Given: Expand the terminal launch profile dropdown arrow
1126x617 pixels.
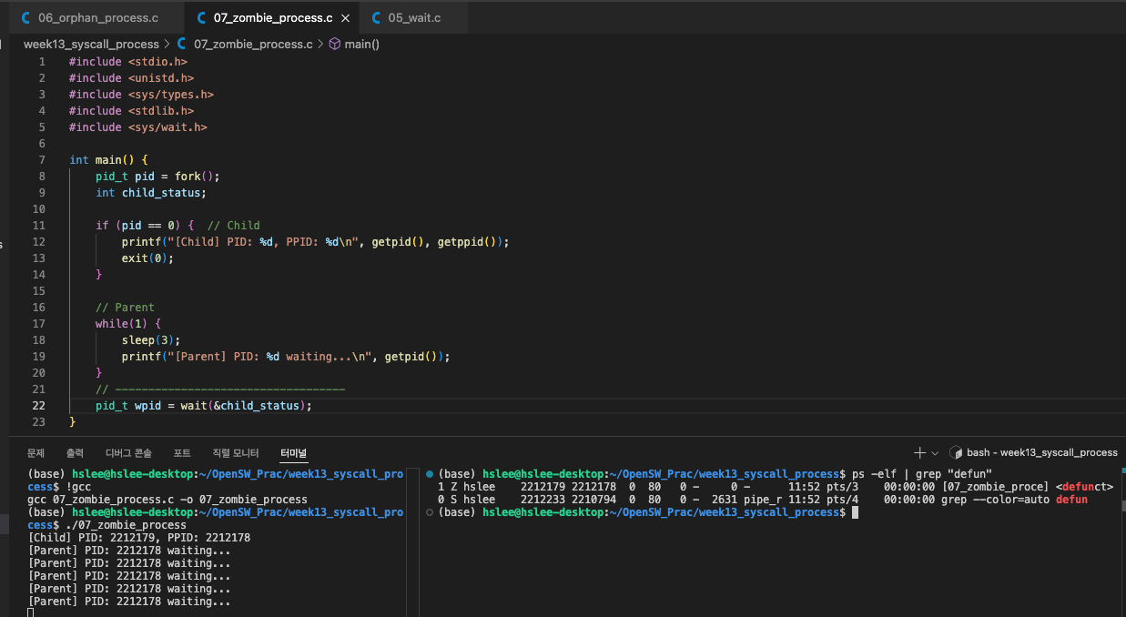Looking at the screenshot, I should 935,452.
